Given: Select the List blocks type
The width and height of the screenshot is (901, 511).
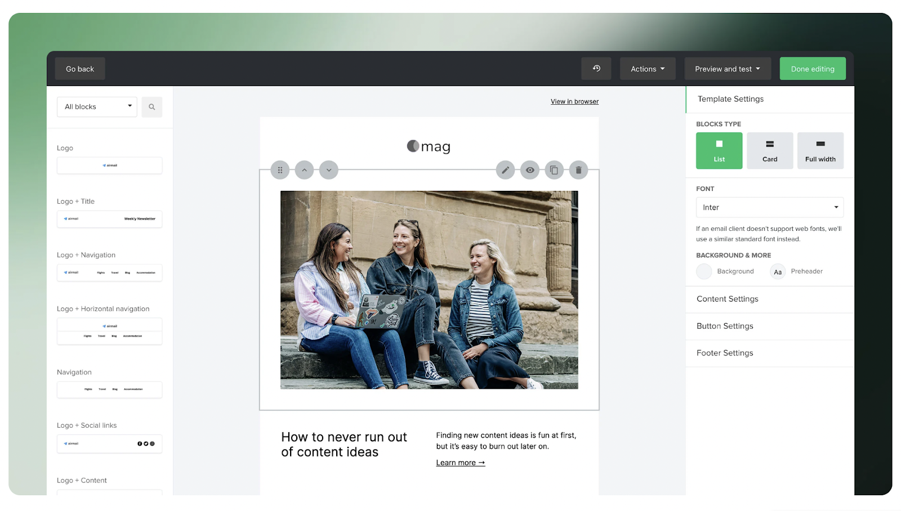Looking at the screenshot, I should point(719,151).
